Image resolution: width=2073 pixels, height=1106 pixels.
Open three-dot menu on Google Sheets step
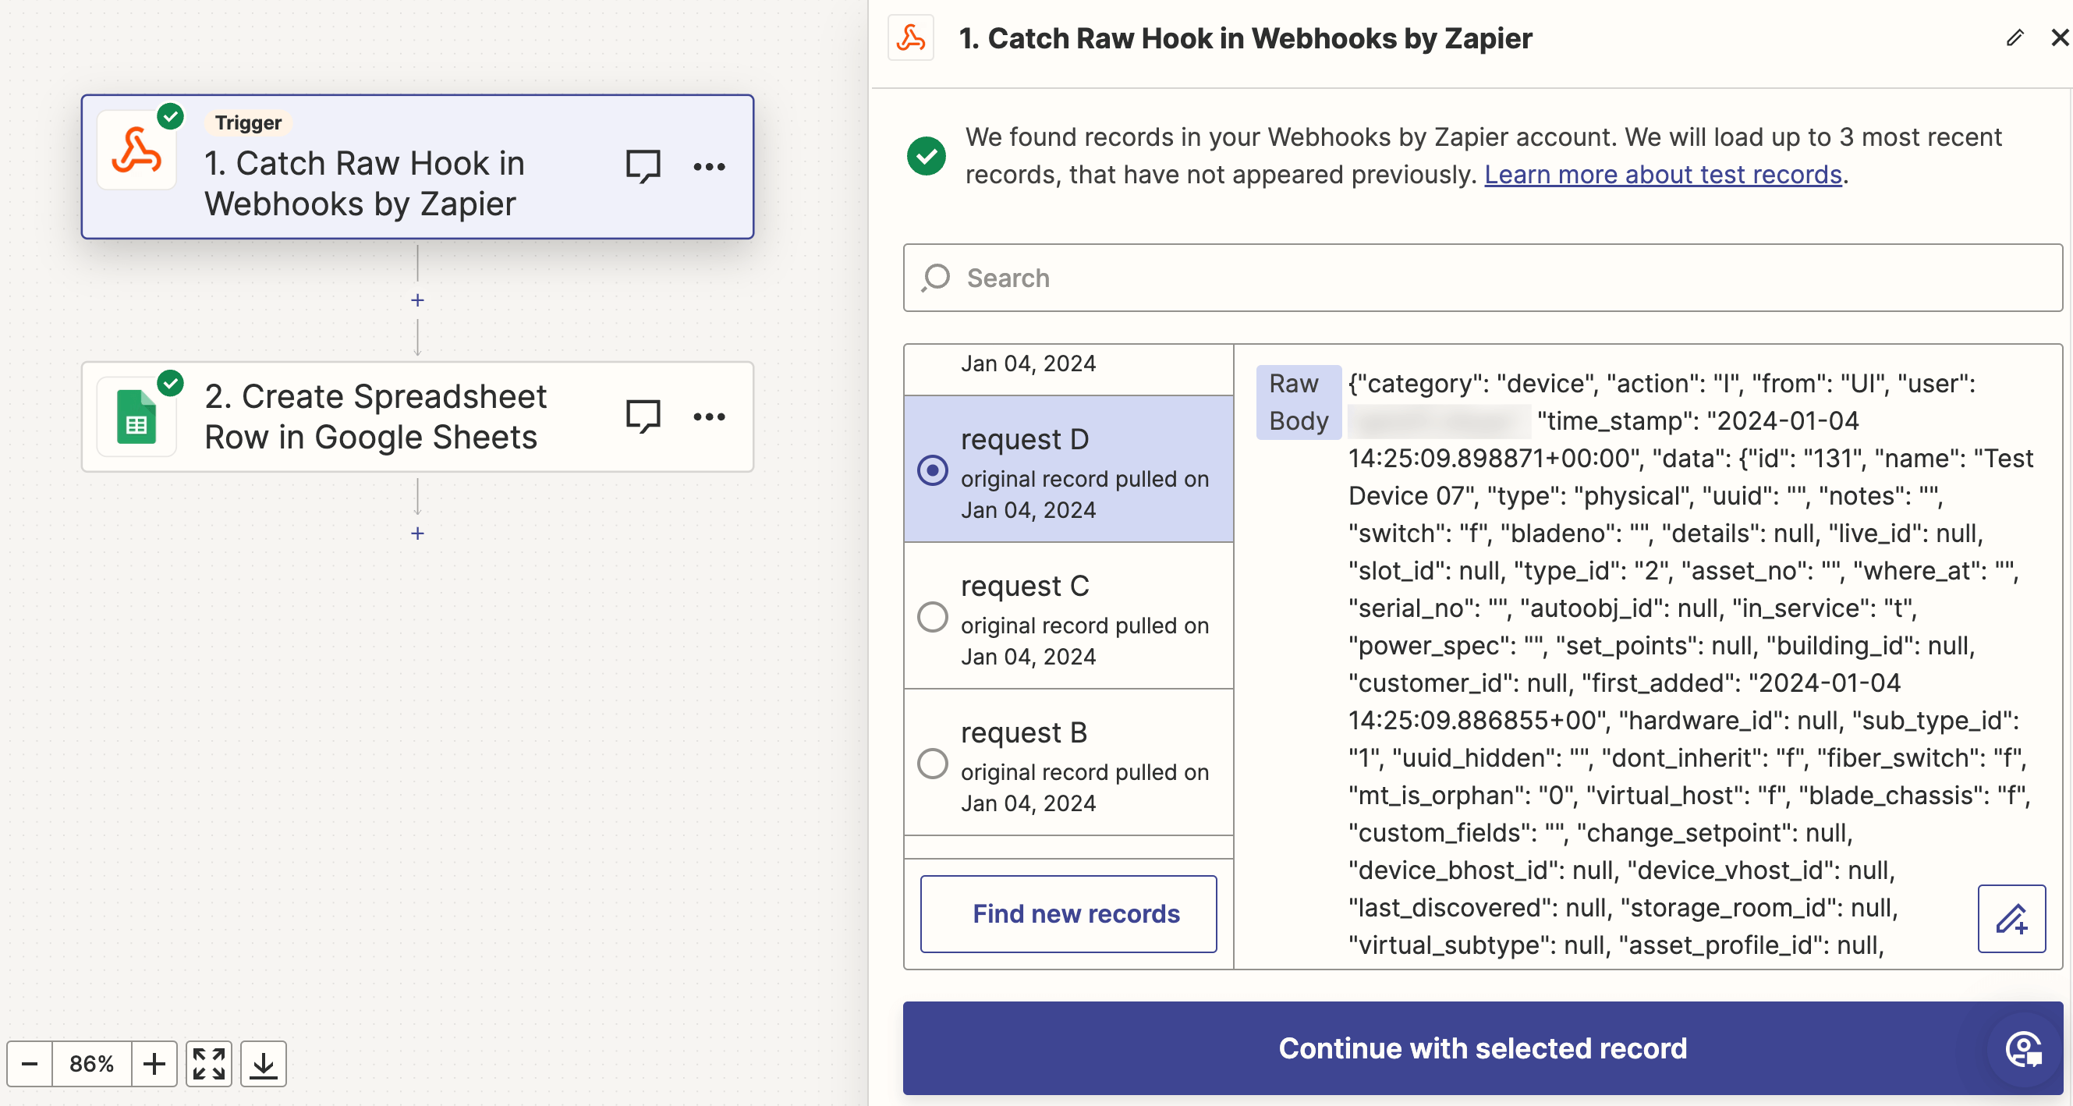(x=709, y=417)
